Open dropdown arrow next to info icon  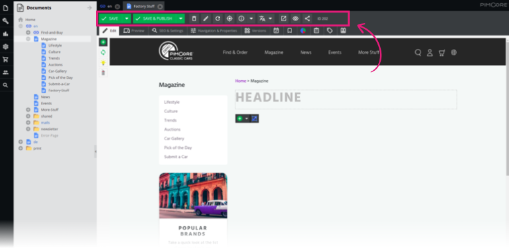[x=251, y=19]
